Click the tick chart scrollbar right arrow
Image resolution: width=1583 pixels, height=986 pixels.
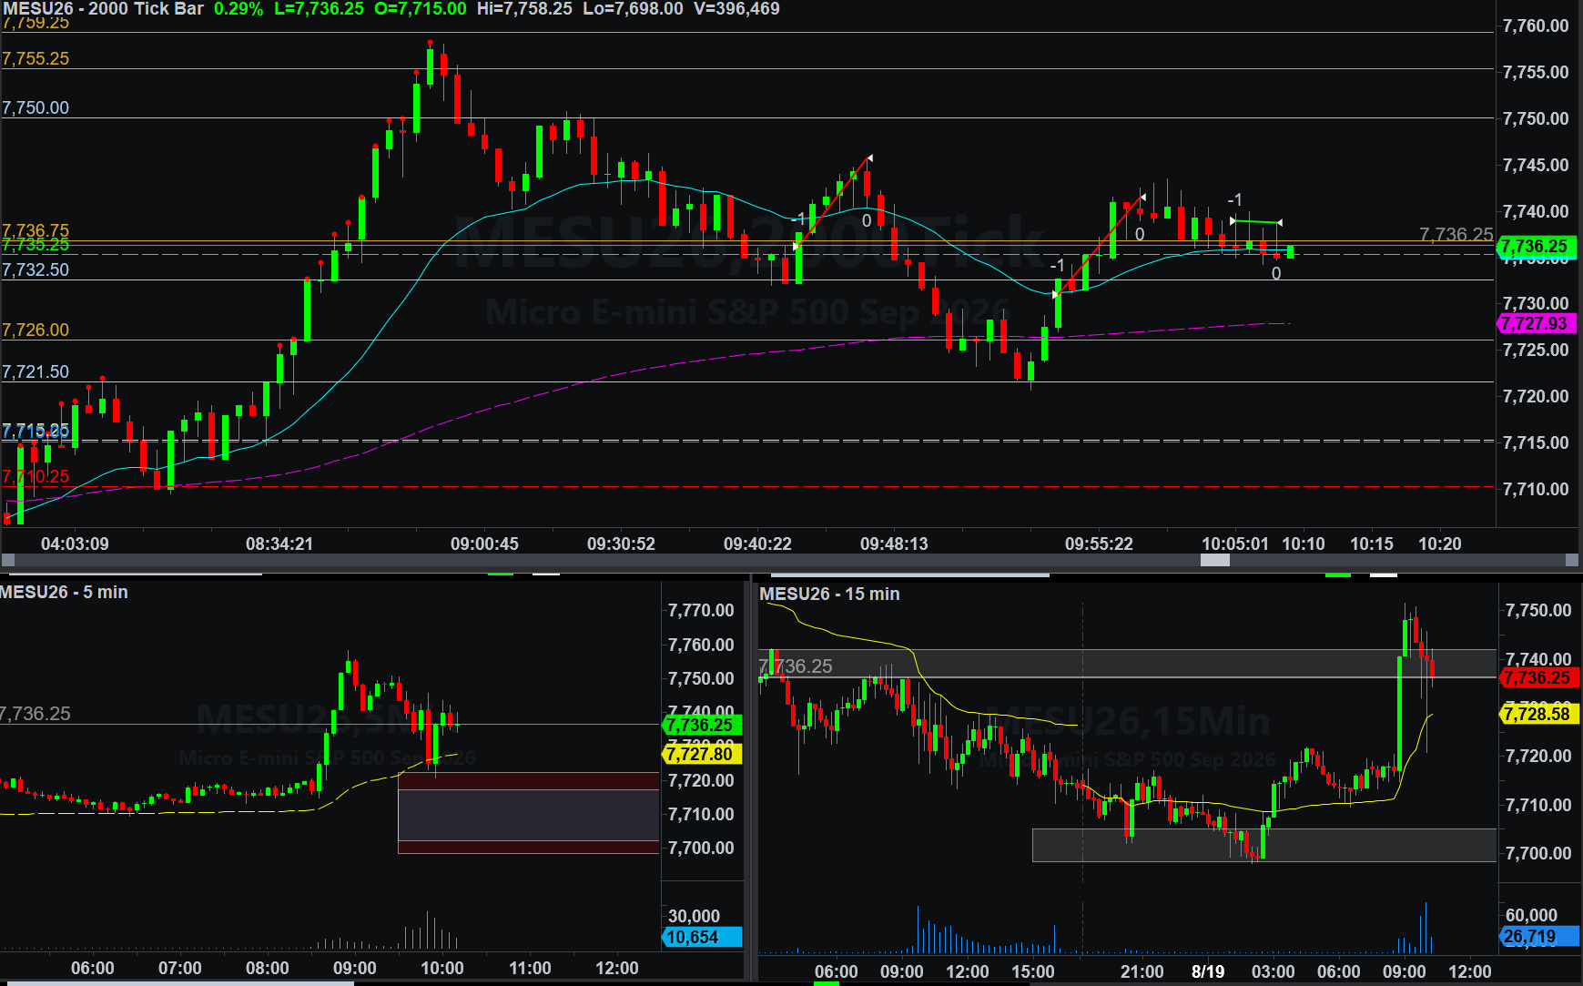tap(1570, 560)
